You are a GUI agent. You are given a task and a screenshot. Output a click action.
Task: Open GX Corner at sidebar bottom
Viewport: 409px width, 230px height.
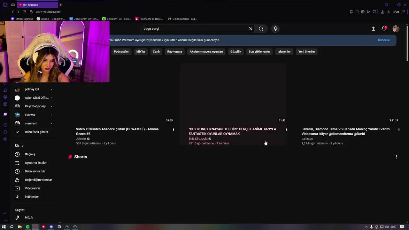(5, 213)
